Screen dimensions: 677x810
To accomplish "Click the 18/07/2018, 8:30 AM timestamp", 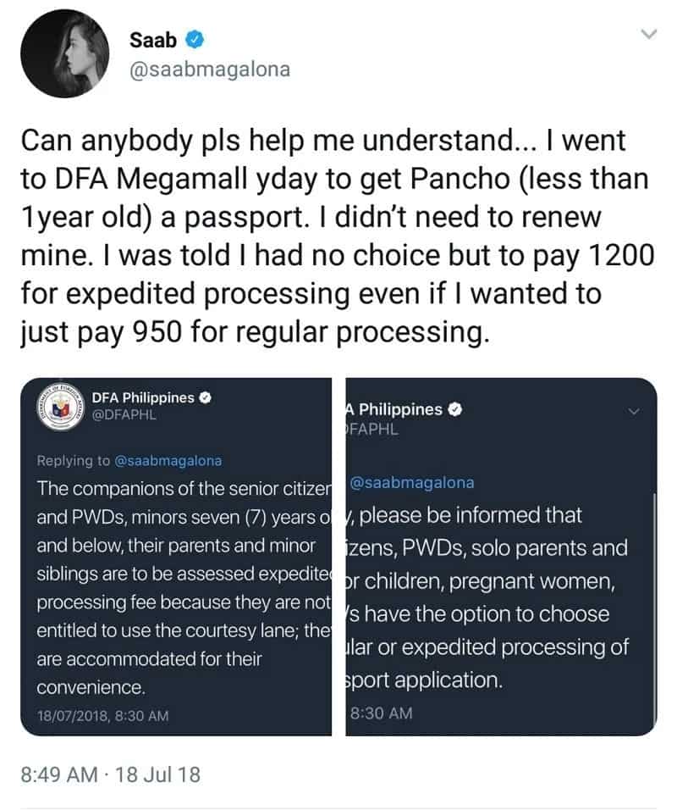I will click(x=102, y=715).
